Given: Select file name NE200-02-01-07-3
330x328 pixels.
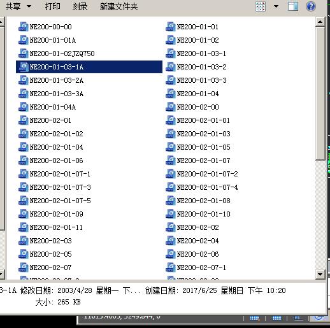Looking at the screenshot, I should [x=60, y=187].
